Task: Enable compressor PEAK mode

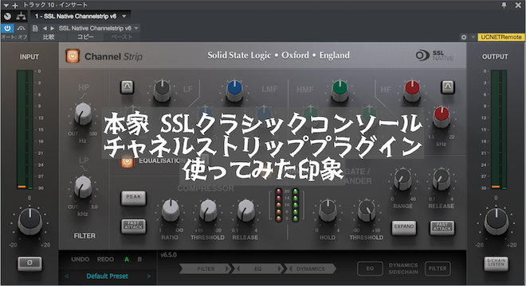Action: click(134, 197)
